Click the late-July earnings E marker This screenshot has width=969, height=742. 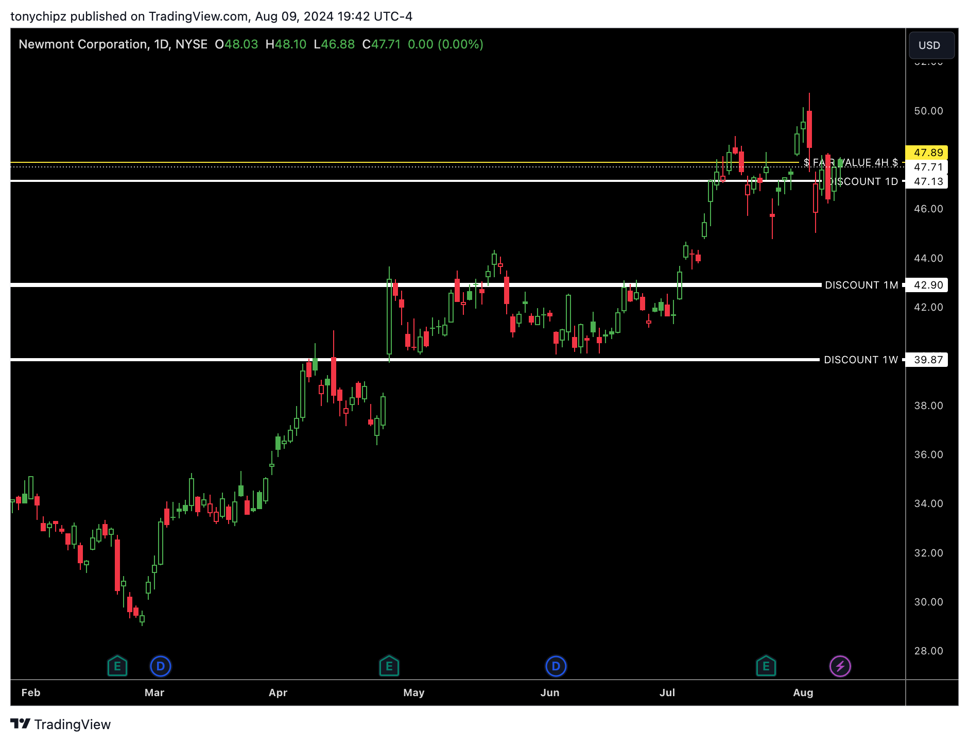766,666
